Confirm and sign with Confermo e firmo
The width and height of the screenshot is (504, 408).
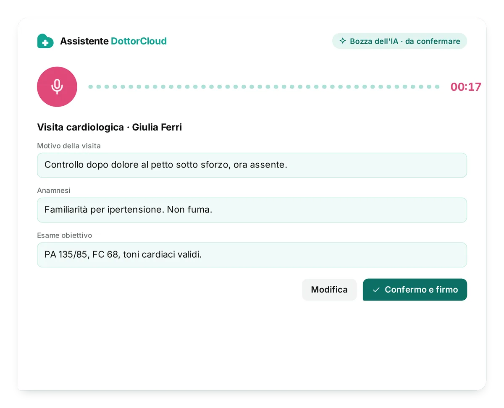tap(415, 290)
